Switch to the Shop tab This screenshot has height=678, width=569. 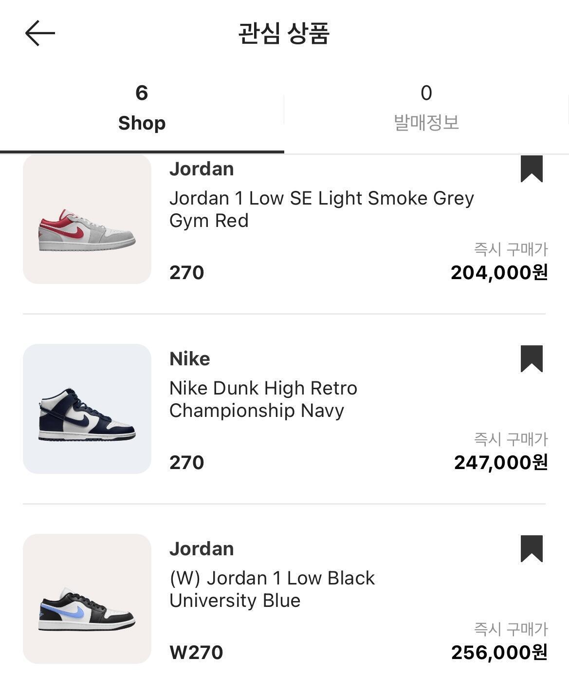142,108
